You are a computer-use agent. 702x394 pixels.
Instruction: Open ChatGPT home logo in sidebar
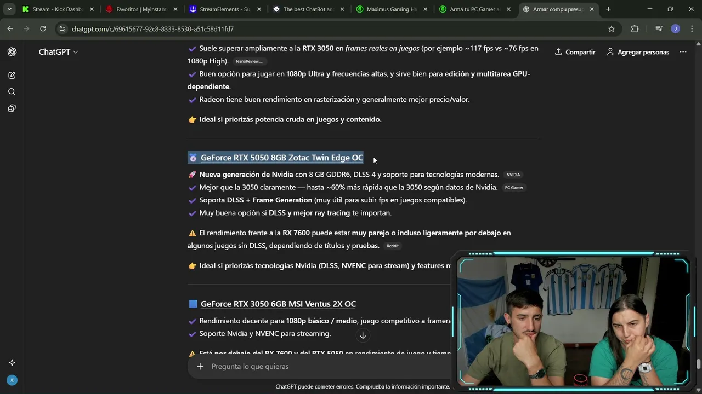12,52
